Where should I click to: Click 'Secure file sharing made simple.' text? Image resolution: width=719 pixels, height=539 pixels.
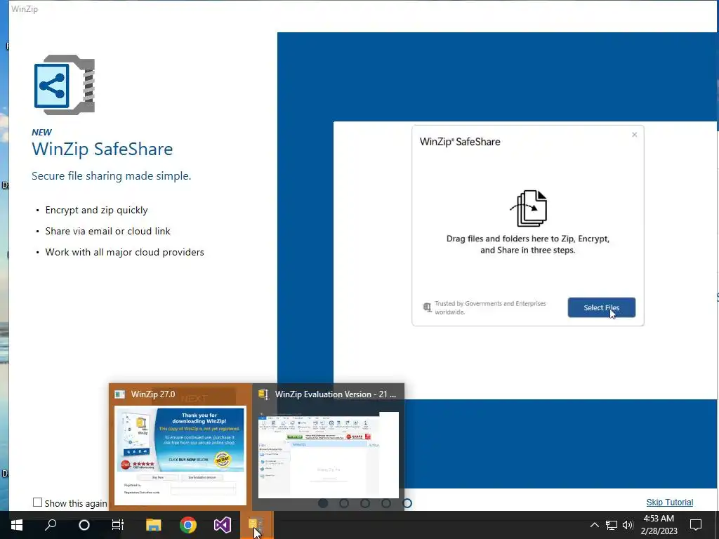pos(112,176)
